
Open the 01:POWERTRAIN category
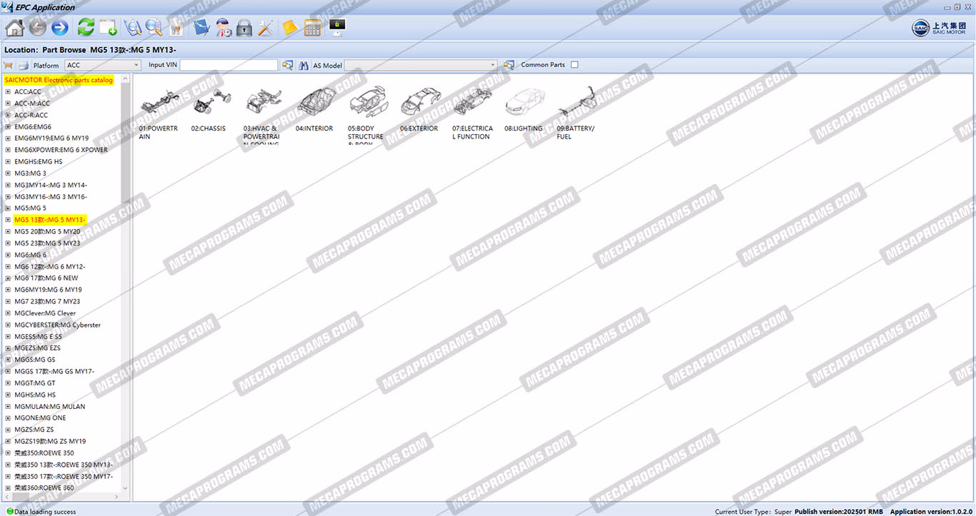coord(159,113)
